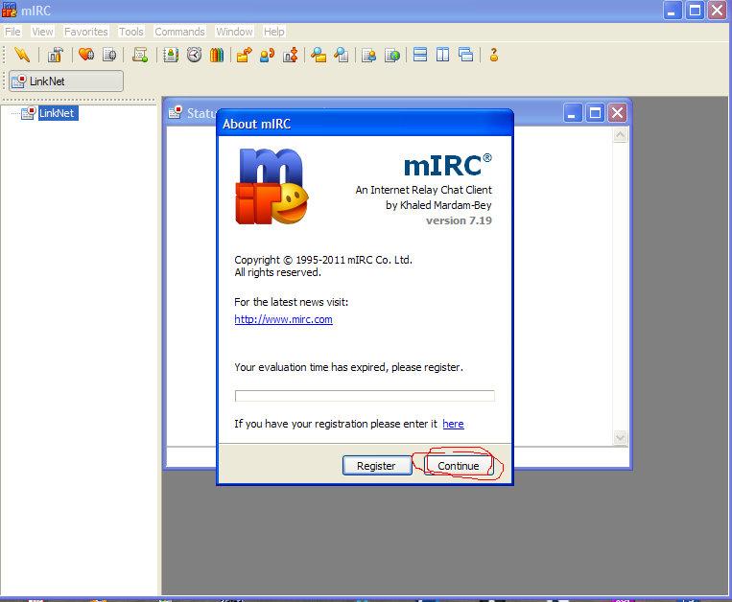This screenshot has height=602, width=732.
Task: Maximize the main mIRC window
Action: (695, 11)
